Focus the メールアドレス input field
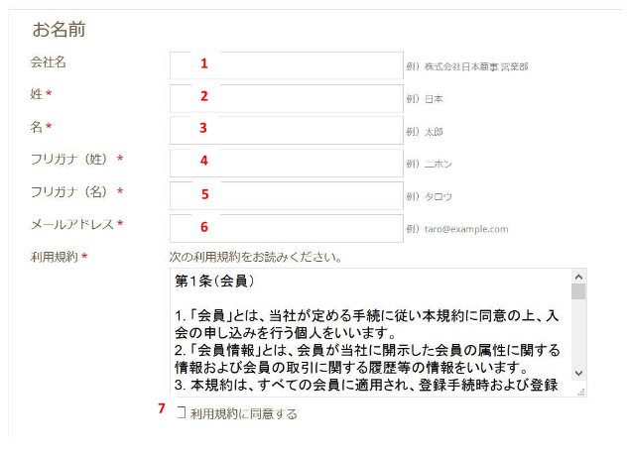This screenshot has height=455, width=628. (287, 229)
